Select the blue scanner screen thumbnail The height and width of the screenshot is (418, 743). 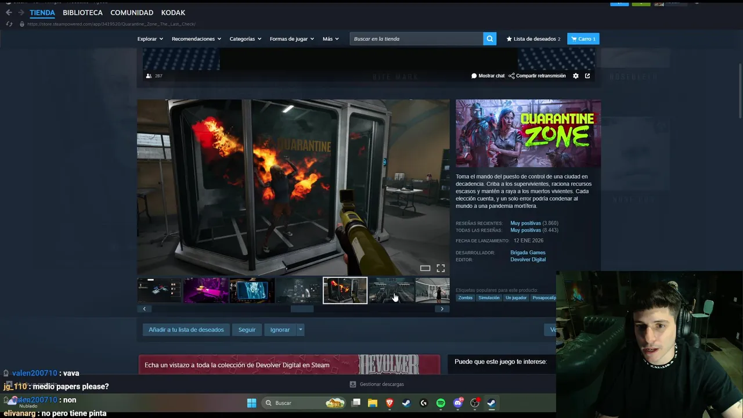click(x=252, y=290)
